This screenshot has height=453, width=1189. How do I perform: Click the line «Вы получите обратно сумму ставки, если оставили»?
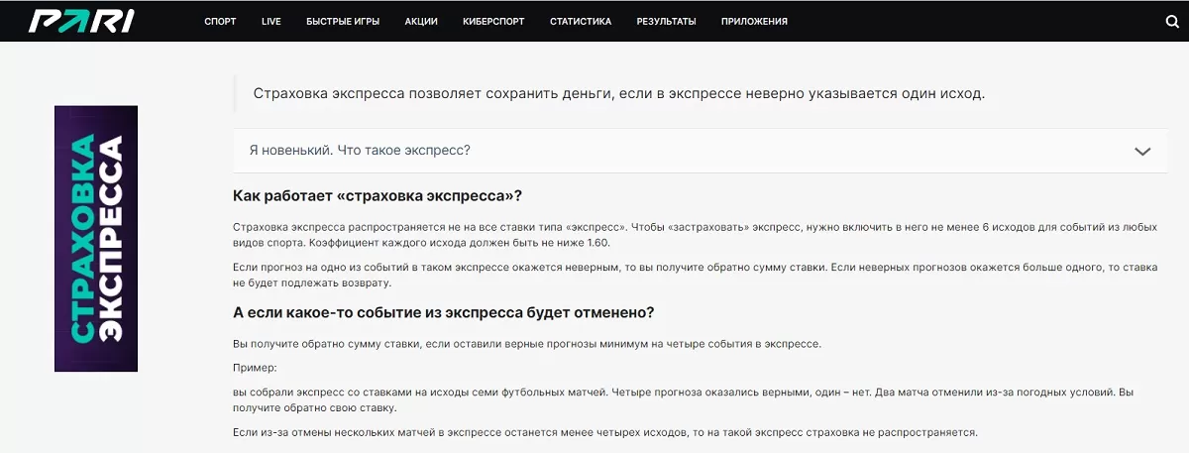(x=526, y=343)
